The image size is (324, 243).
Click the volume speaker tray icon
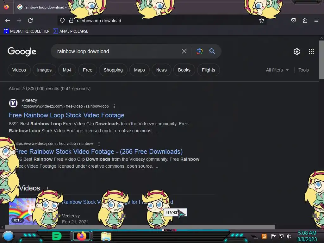pos(289,236)
